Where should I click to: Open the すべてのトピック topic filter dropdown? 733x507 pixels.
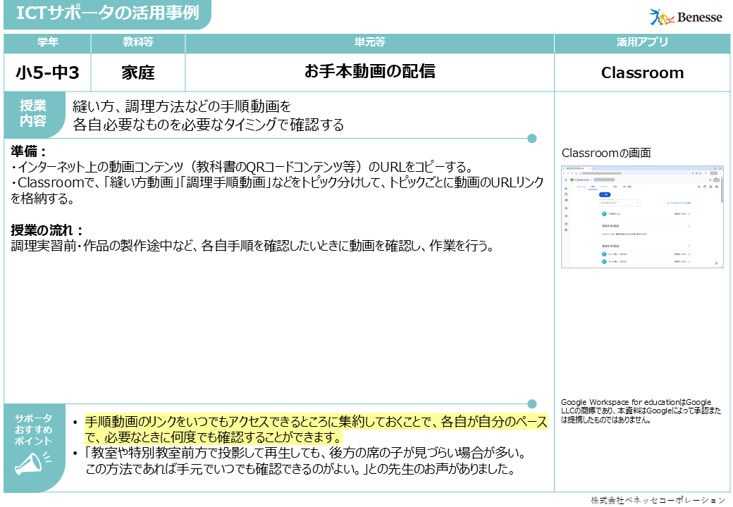(620, 203)
